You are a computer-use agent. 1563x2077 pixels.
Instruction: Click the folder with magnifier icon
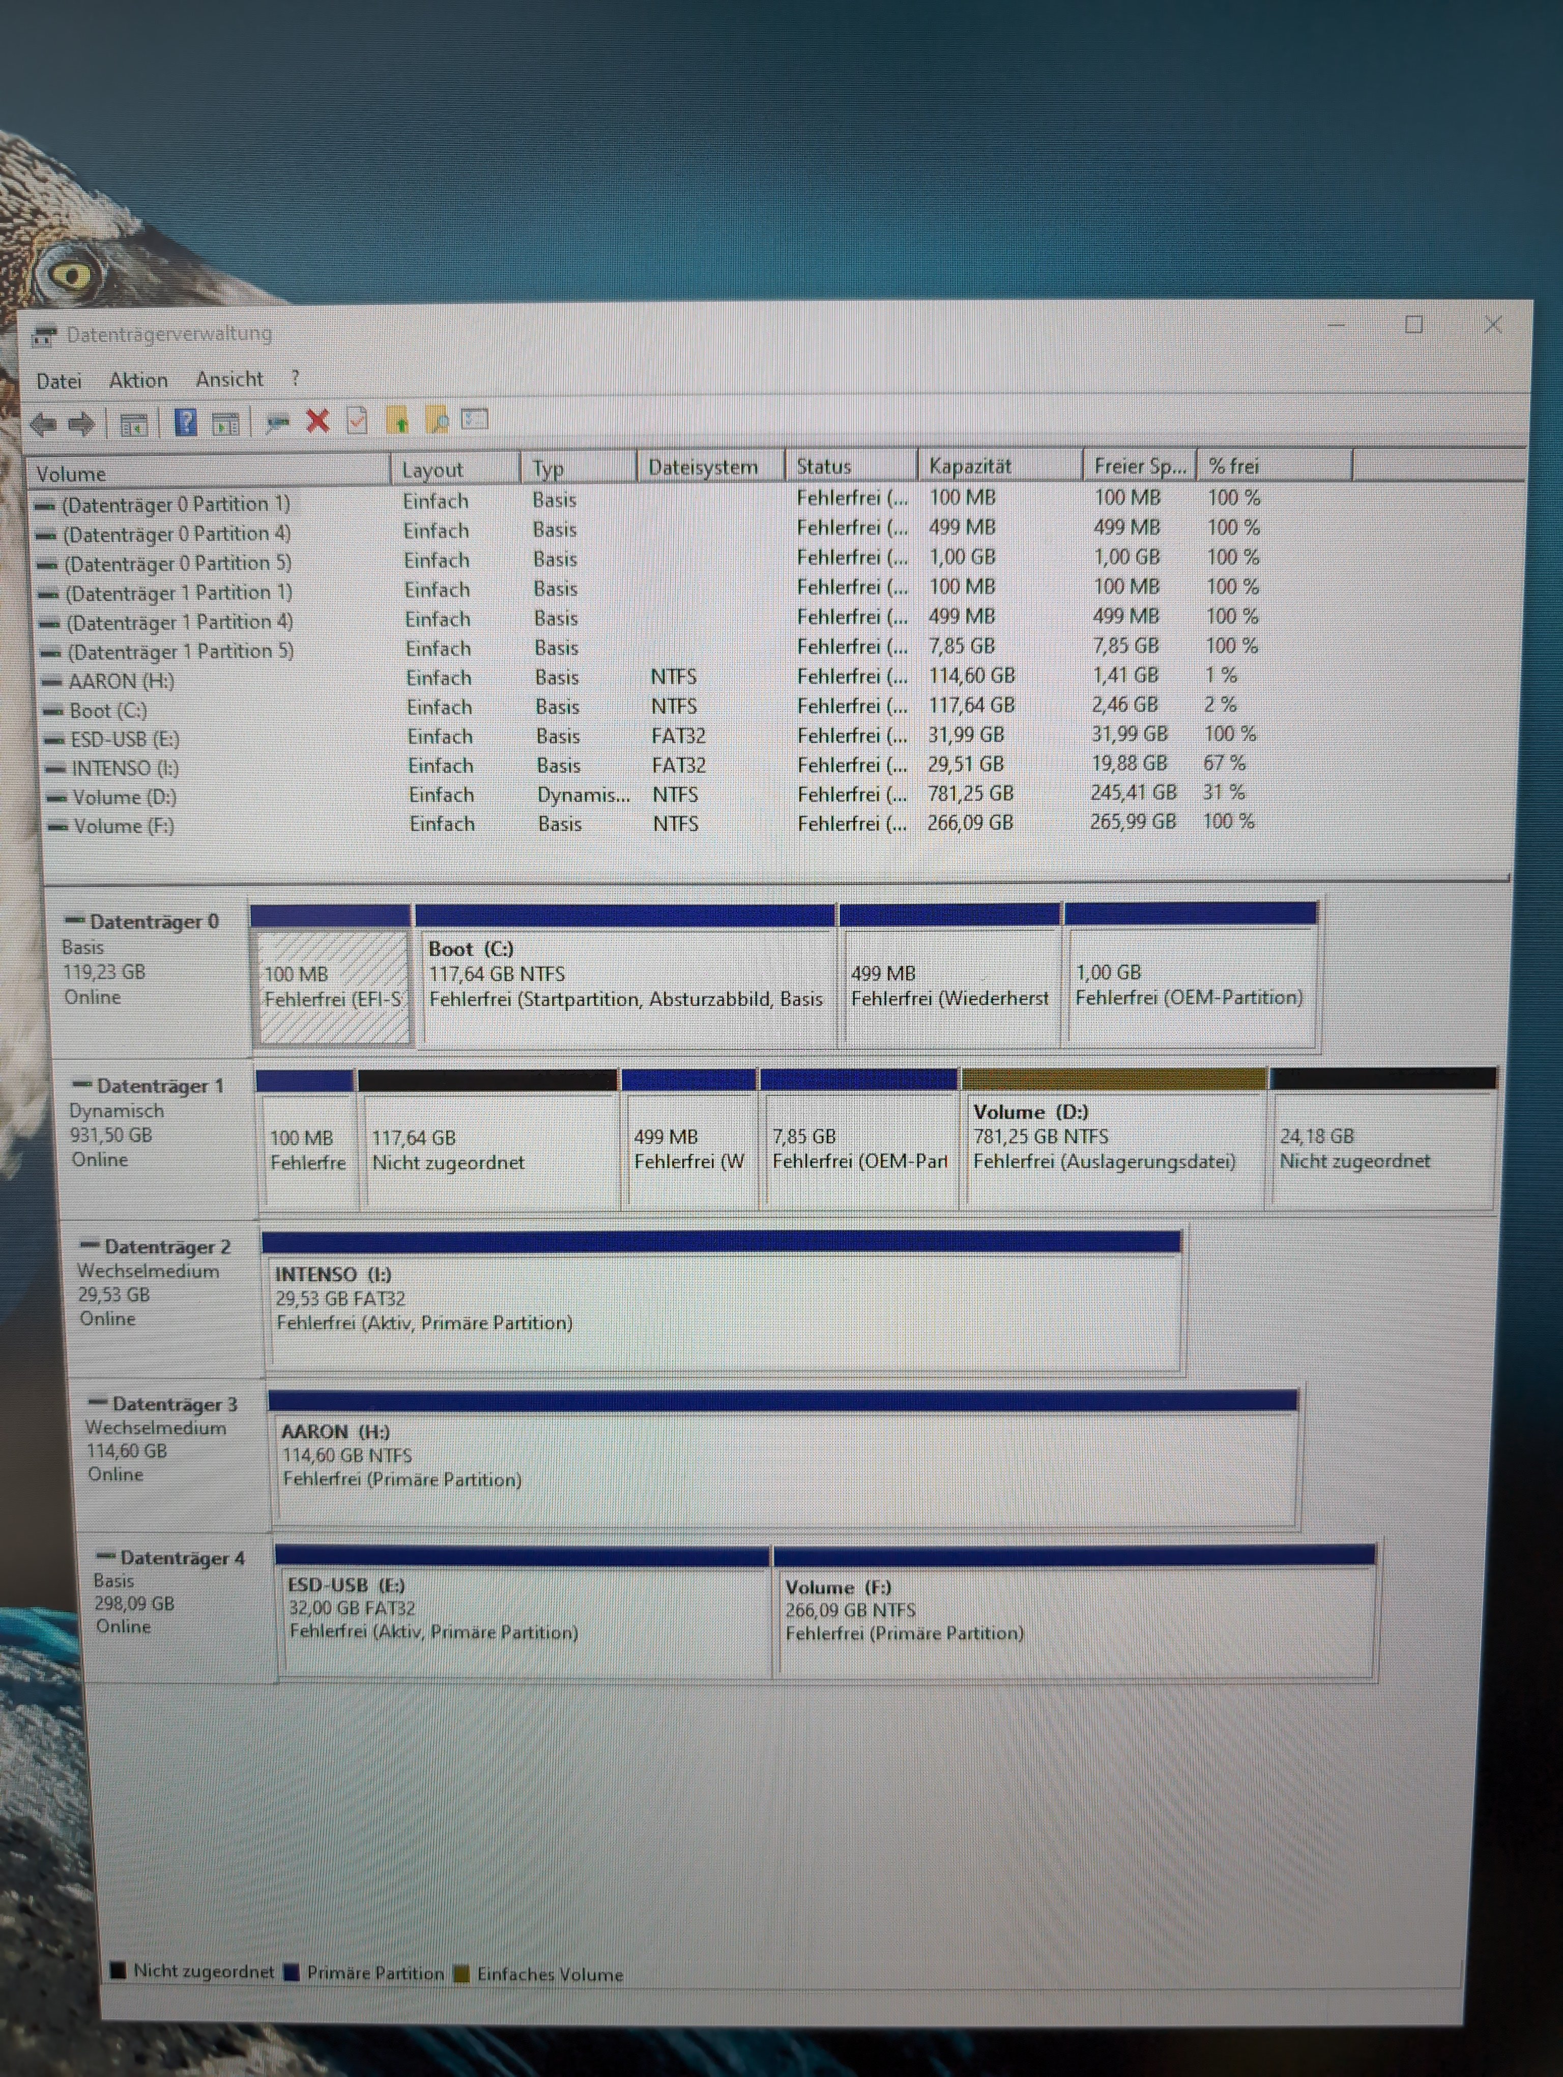coord(437,420)
